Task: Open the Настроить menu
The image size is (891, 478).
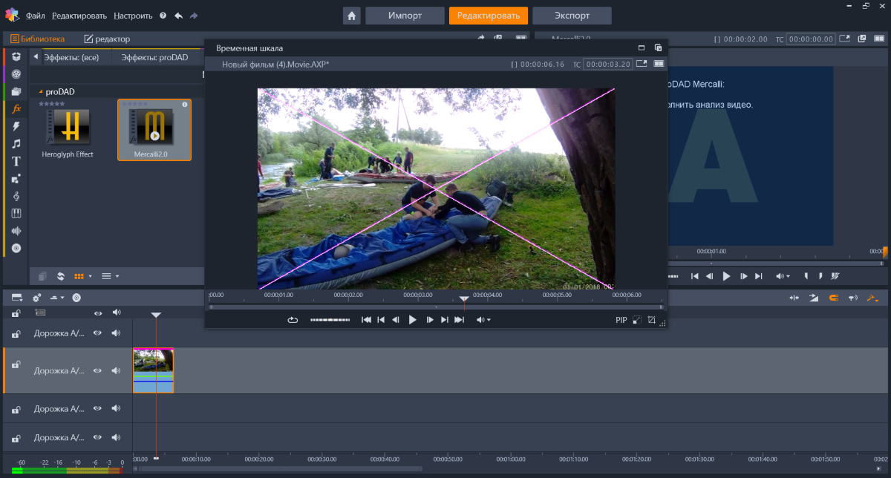Action: pos(133,16)
